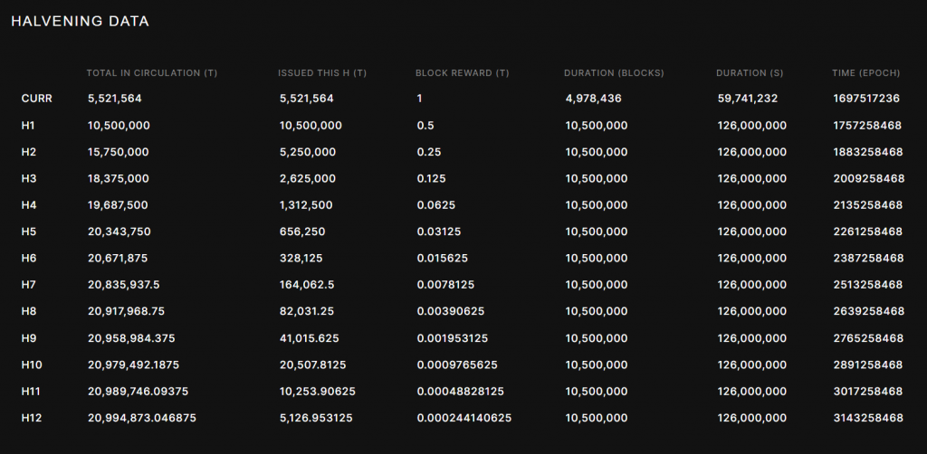This screenshot has width=927, height=454.
Task: Select the H1 row label
Action: coord(28,125)
